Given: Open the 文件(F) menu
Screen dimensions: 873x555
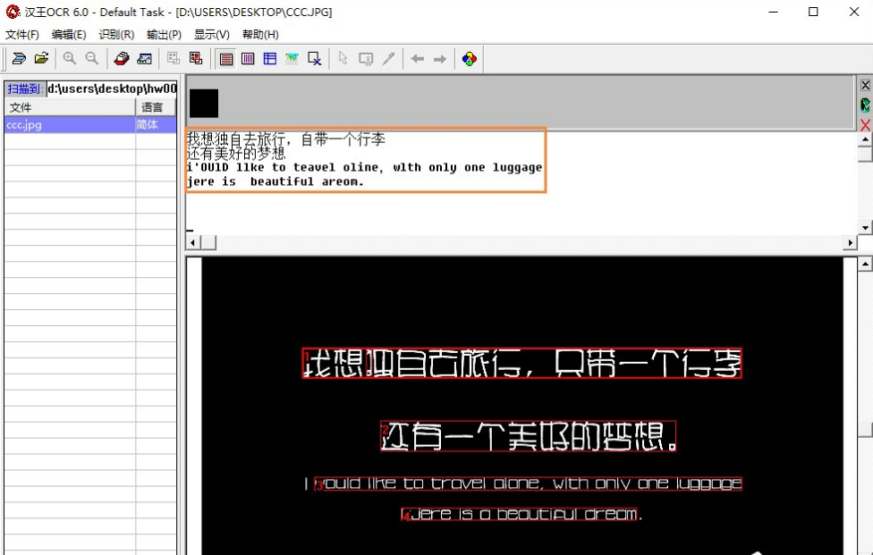Looking at the screenshot, I should click(x=21, y=35).
